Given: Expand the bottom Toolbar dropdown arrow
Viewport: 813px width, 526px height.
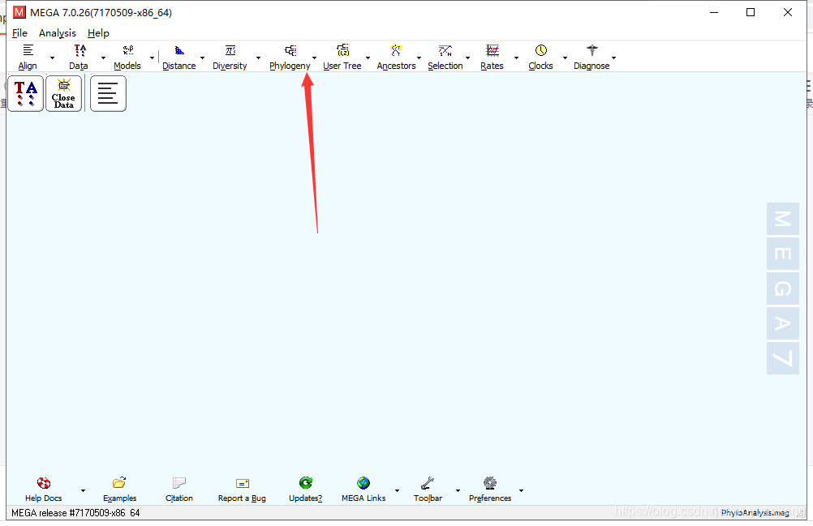Looking at the screenshot, I should pyautogui.click(x=458, y=490).
